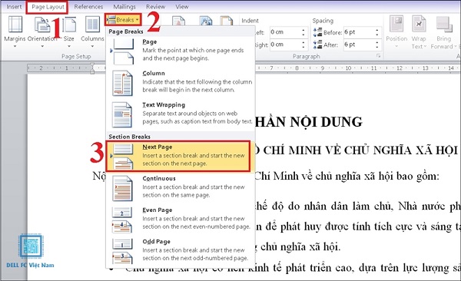461x281 pixels.
Task: Click the "Spacing" heading in the ribbon
Action: click(x=323, y=21)
